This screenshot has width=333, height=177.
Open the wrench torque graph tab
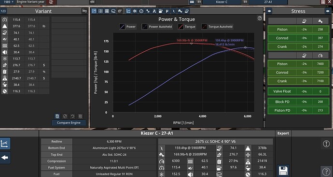(x=180, y=11)
